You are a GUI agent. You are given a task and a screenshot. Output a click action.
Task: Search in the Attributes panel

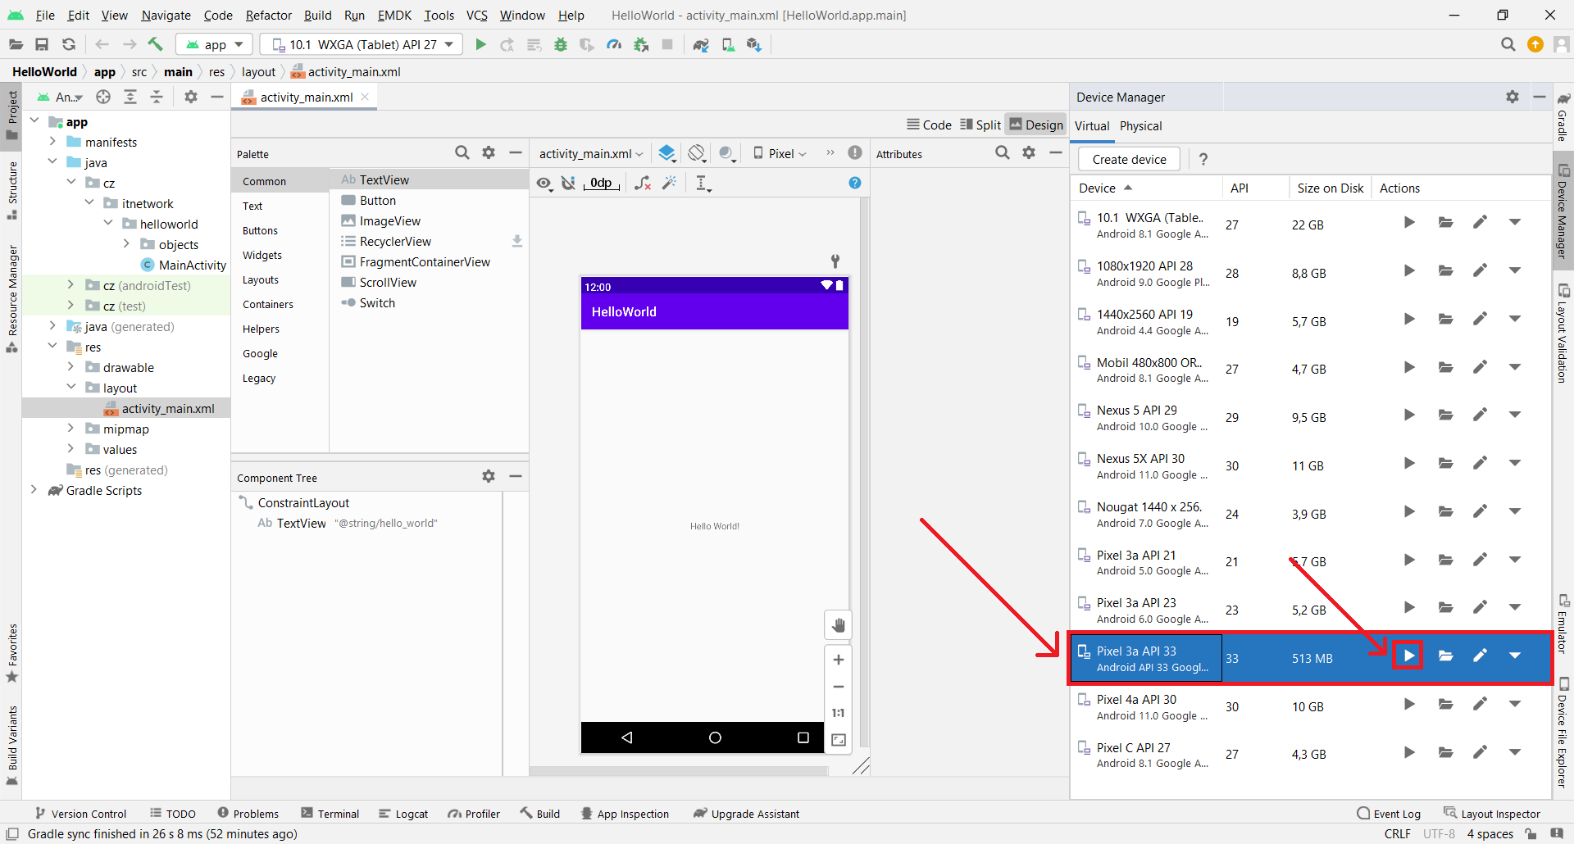(1003, 152)
